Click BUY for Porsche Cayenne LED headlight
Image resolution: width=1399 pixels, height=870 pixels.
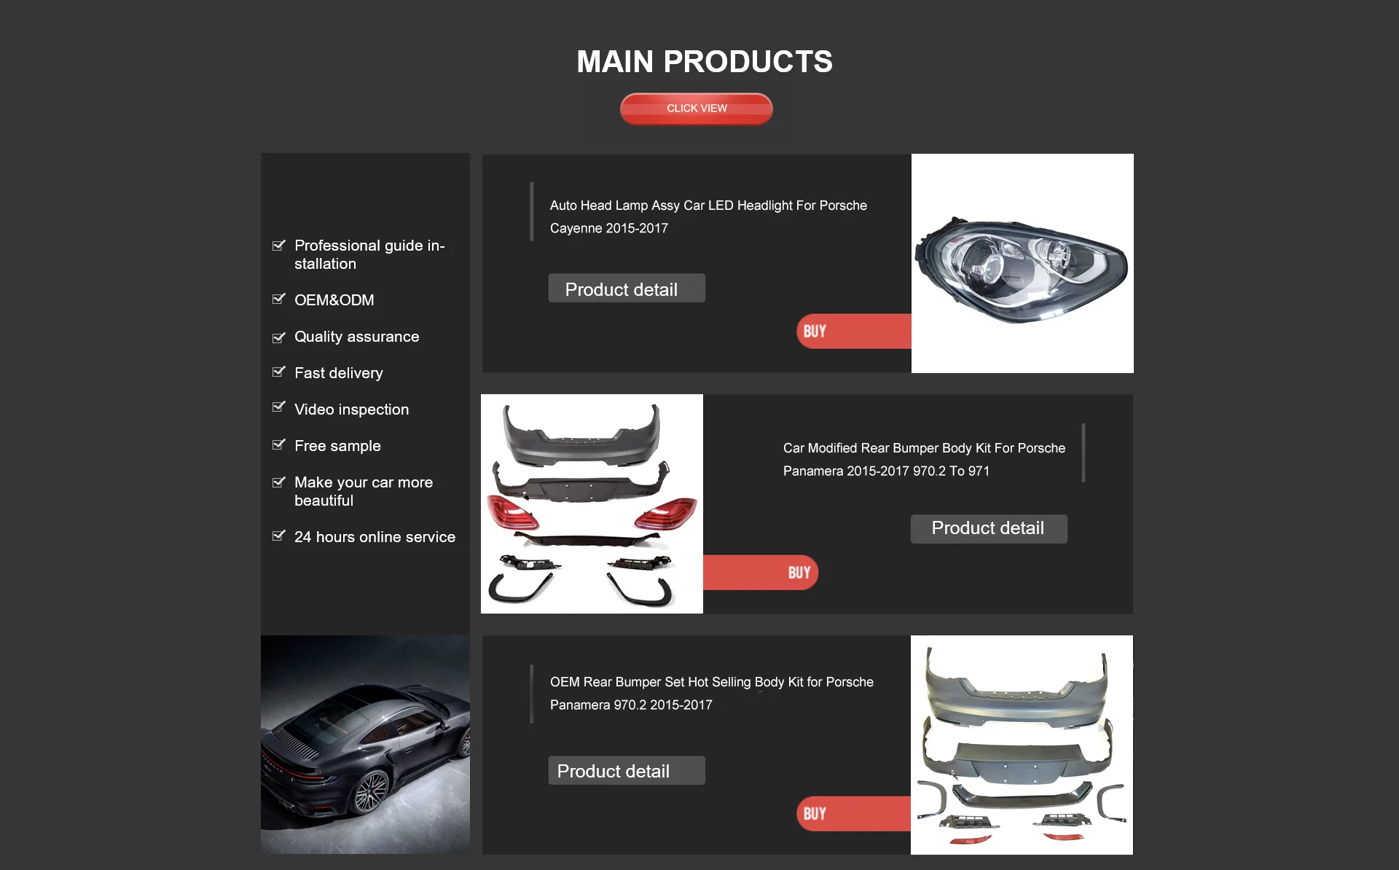pyautogui.click(x=854, y=332)
